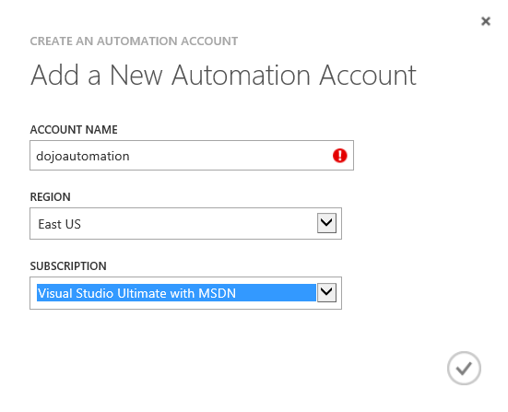Expand the Subscription dropdown arrow
This screenshot has width=508, height=412.
pos(326,292)
